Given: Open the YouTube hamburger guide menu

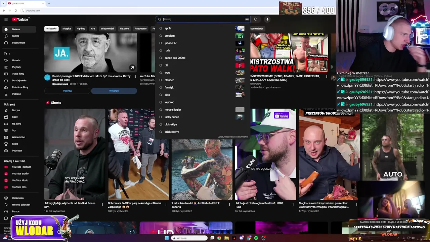Looking at the screenshot, I should pos(6,19).
